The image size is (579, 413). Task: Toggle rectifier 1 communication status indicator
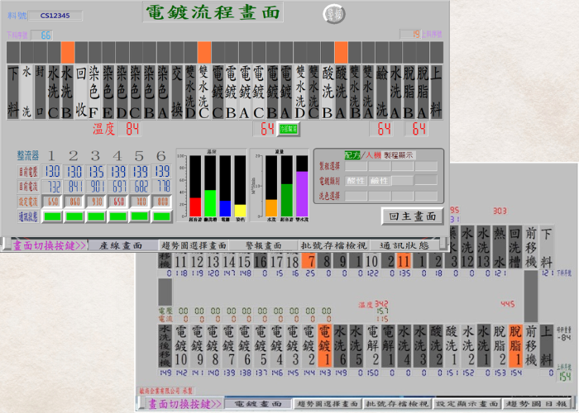point(52,216)
